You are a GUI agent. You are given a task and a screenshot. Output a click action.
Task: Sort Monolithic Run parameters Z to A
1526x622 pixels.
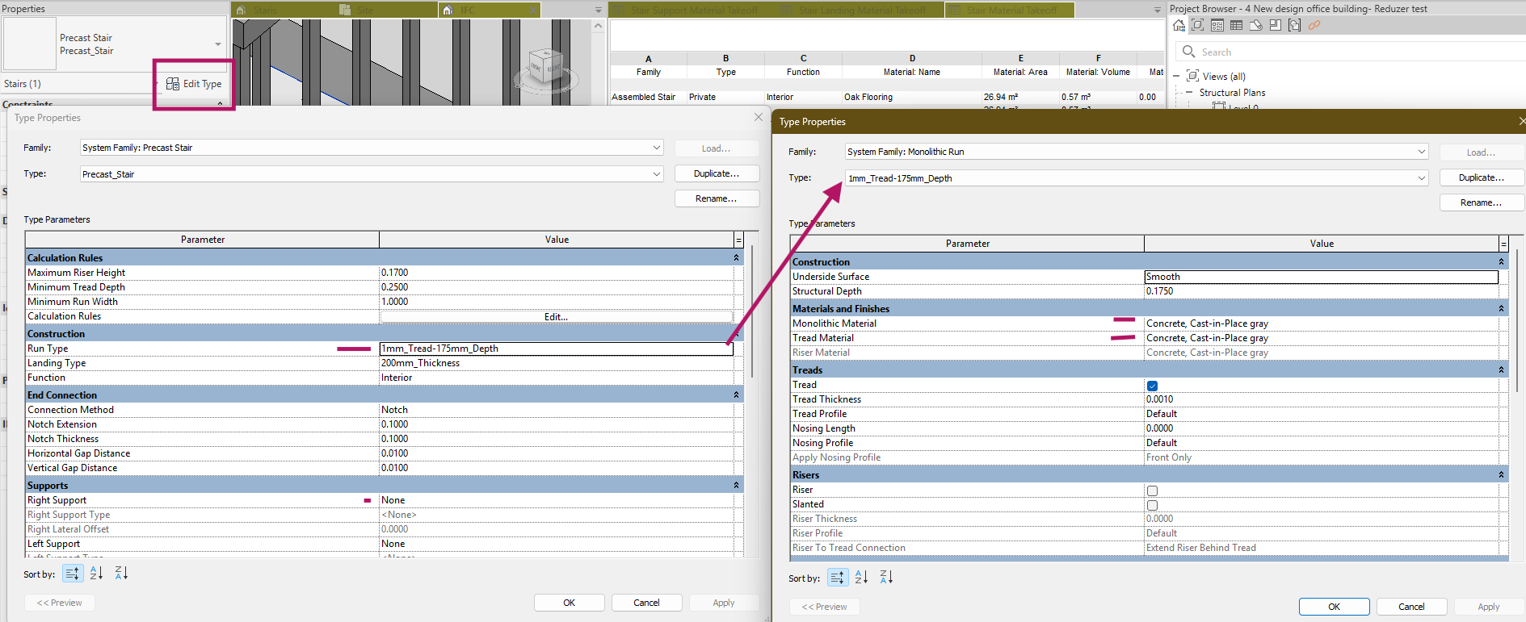[886, 577]
